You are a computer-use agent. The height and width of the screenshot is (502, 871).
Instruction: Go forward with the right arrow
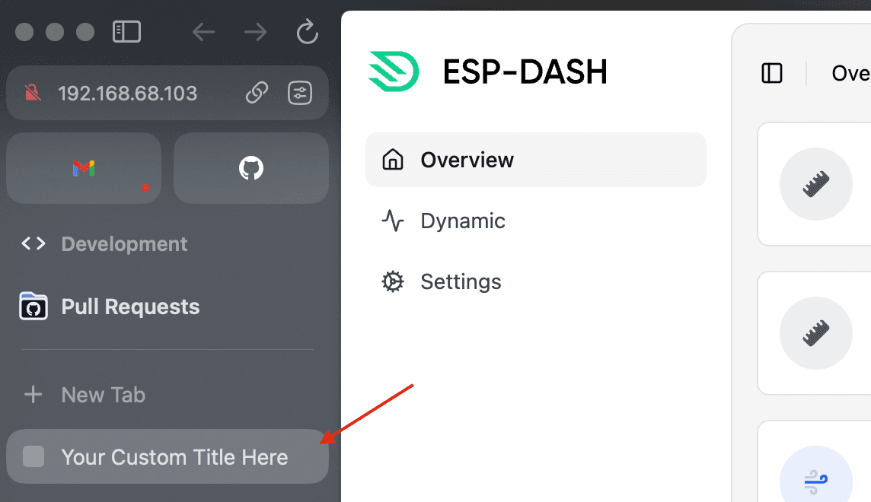click(256, 32)
